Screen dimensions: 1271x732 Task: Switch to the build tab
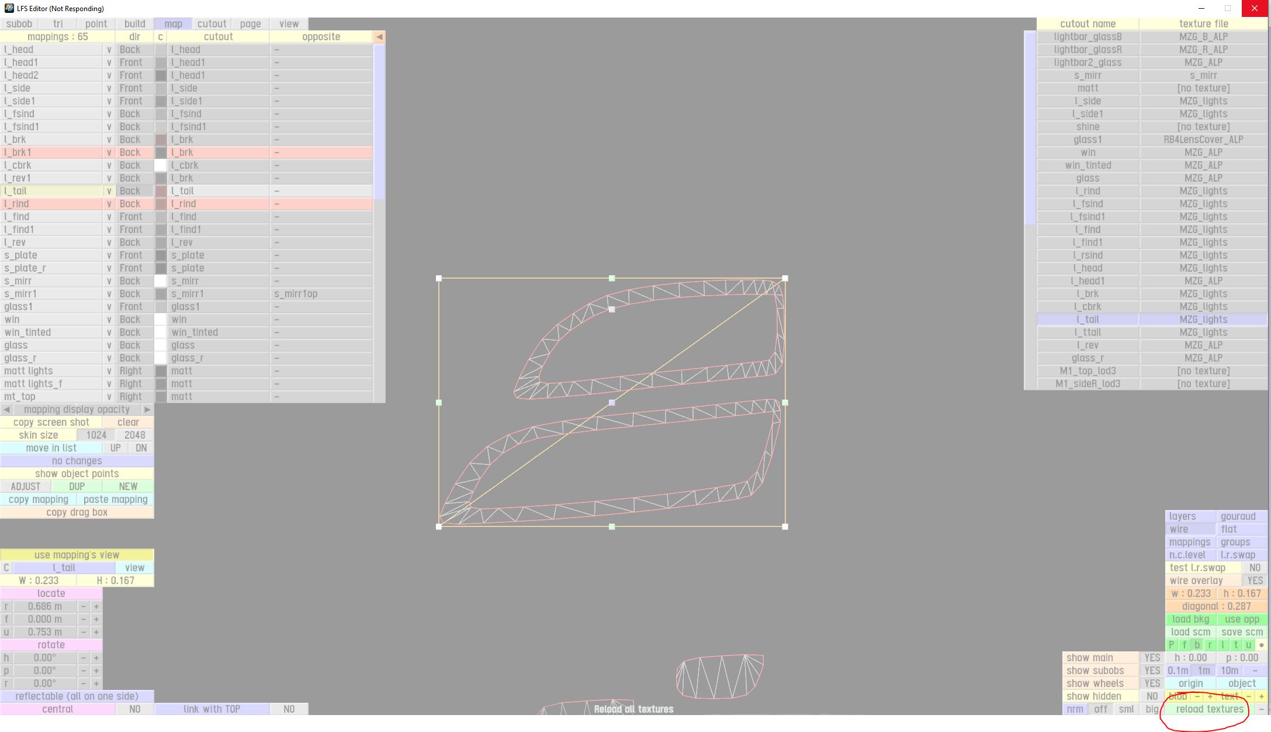pyautogui.click(x=134, y=24)
